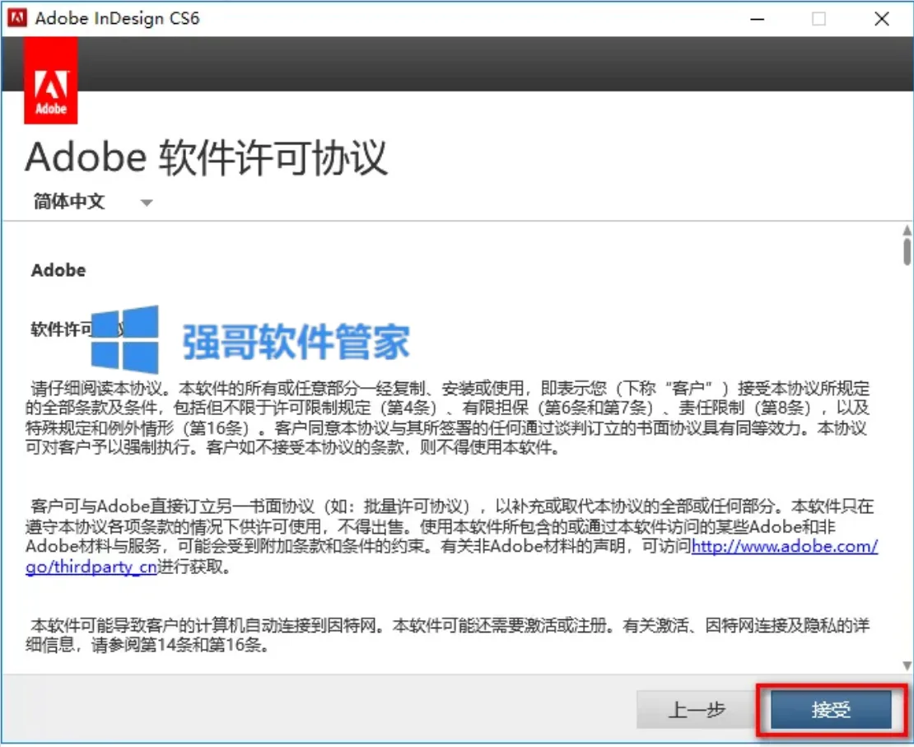The image size is (914, 747).
Task: Click the scrollbar up arrow
Action: [907, 230]
